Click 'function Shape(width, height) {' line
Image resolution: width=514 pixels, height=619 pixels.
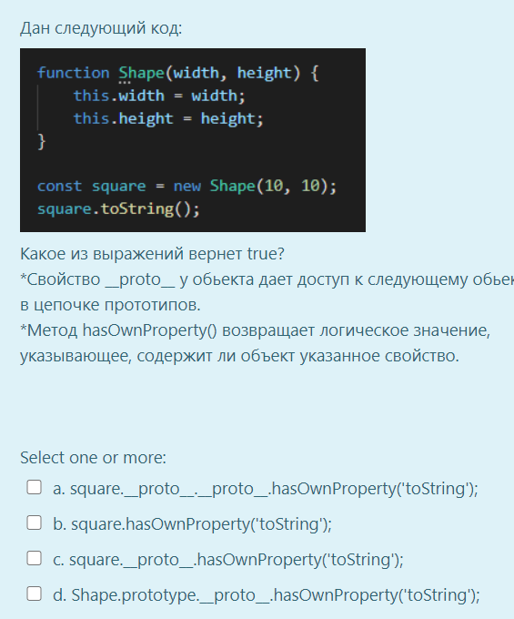click(x=178, y=73)
